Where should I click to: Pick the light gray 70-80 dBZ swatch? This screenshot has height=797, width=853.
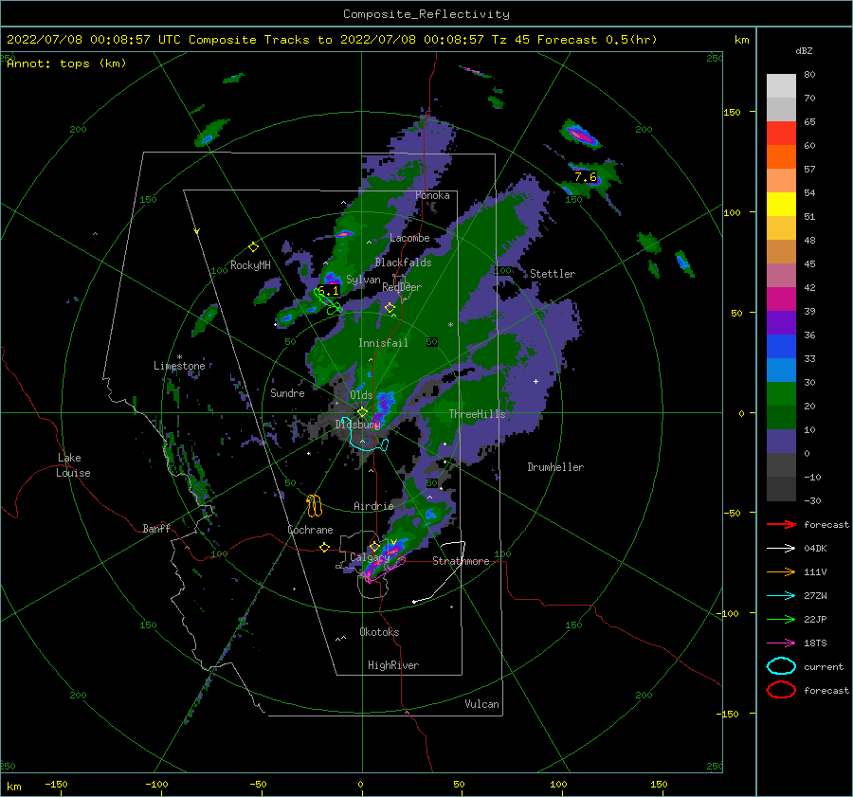(781, 86)
